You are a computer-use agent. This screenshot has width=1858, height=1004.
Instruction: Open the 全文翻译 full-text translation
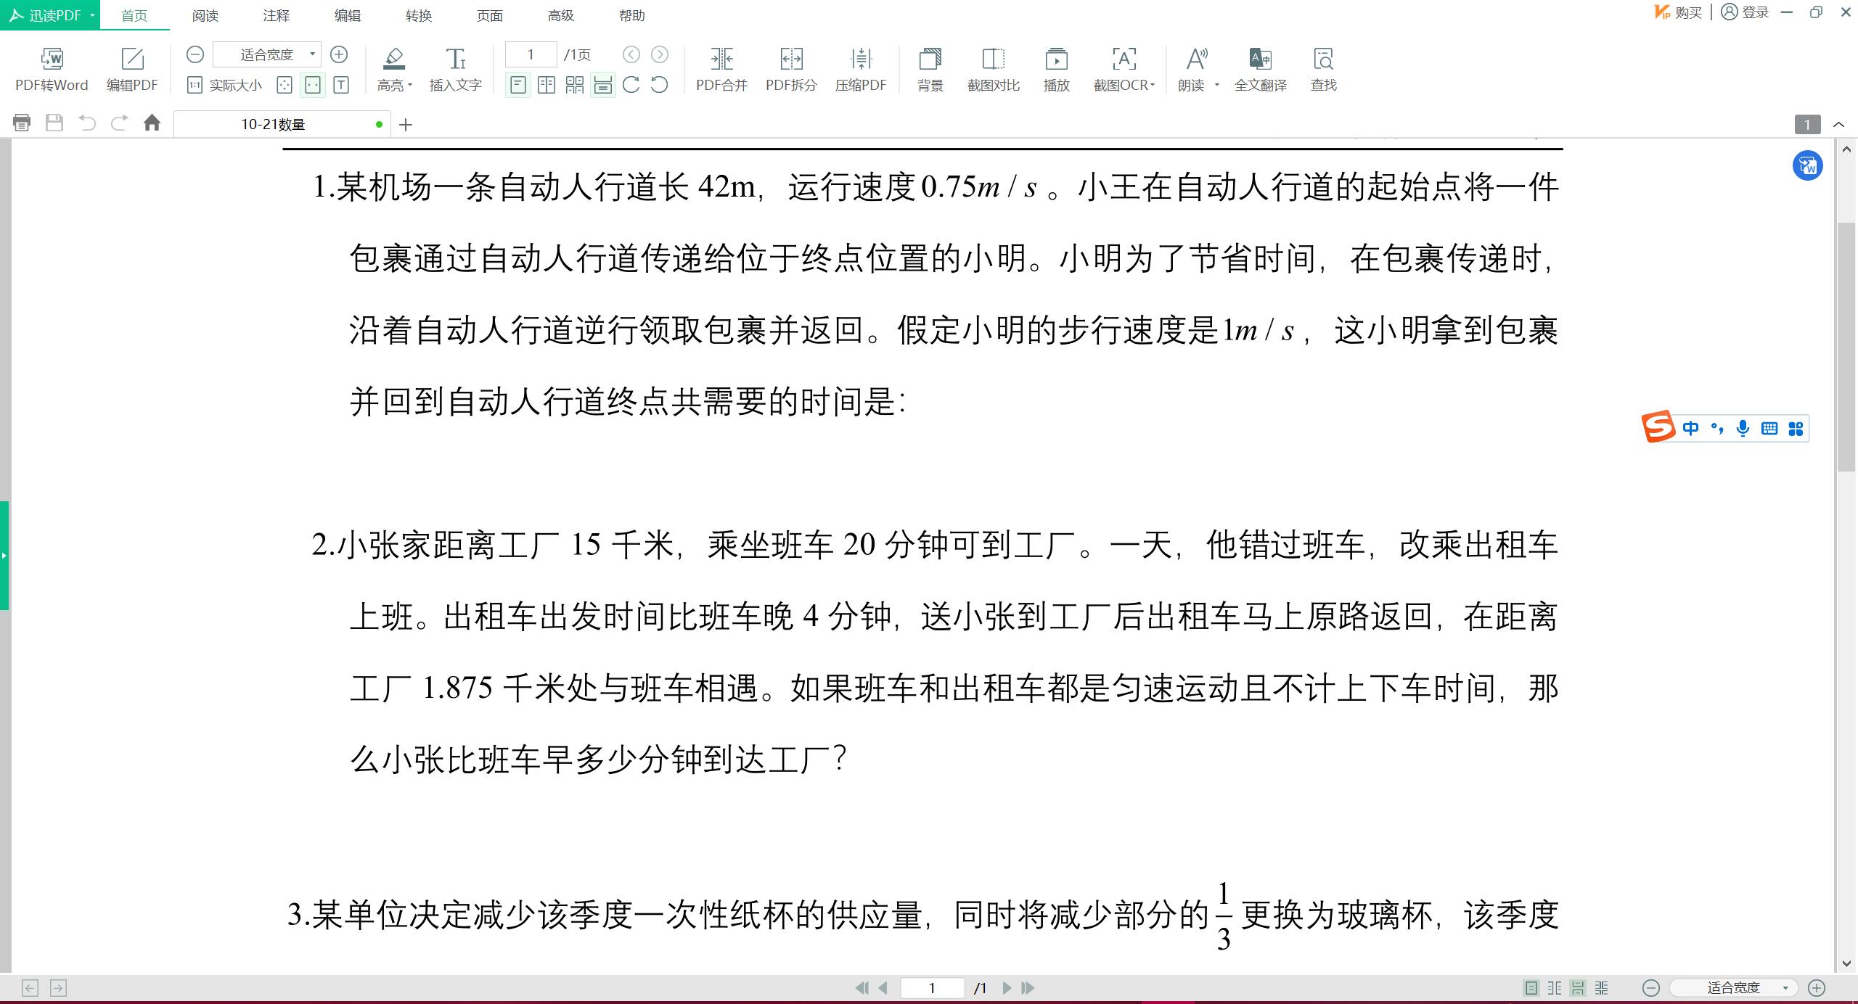(x=1260, y=69)
